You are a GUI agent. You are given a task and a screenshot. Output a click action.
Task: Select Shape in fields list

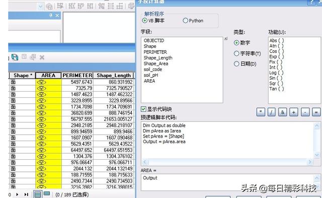click(x=150, y=46)
